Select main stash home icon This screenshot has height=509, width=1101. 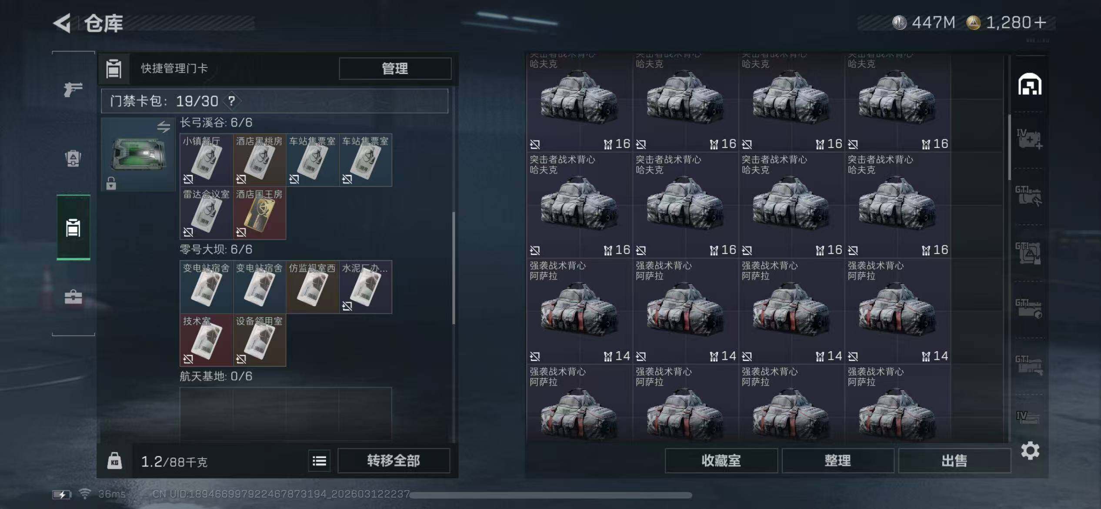[x=1030, y=84]
